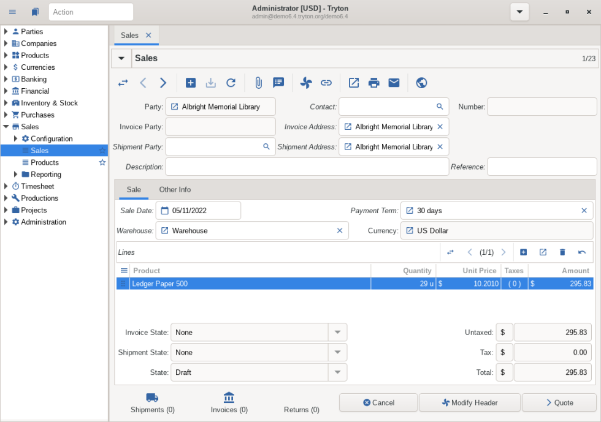Open the Sales form dropdown arrow
This screenshot has height=422, width=601.
click(x=121, y=58)
